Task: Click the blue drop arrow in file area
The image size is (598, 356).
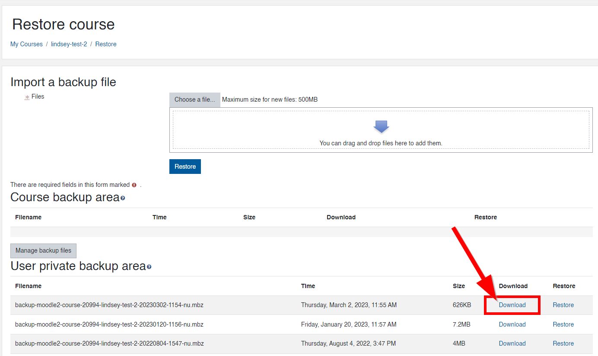Action: pos(381,127)
